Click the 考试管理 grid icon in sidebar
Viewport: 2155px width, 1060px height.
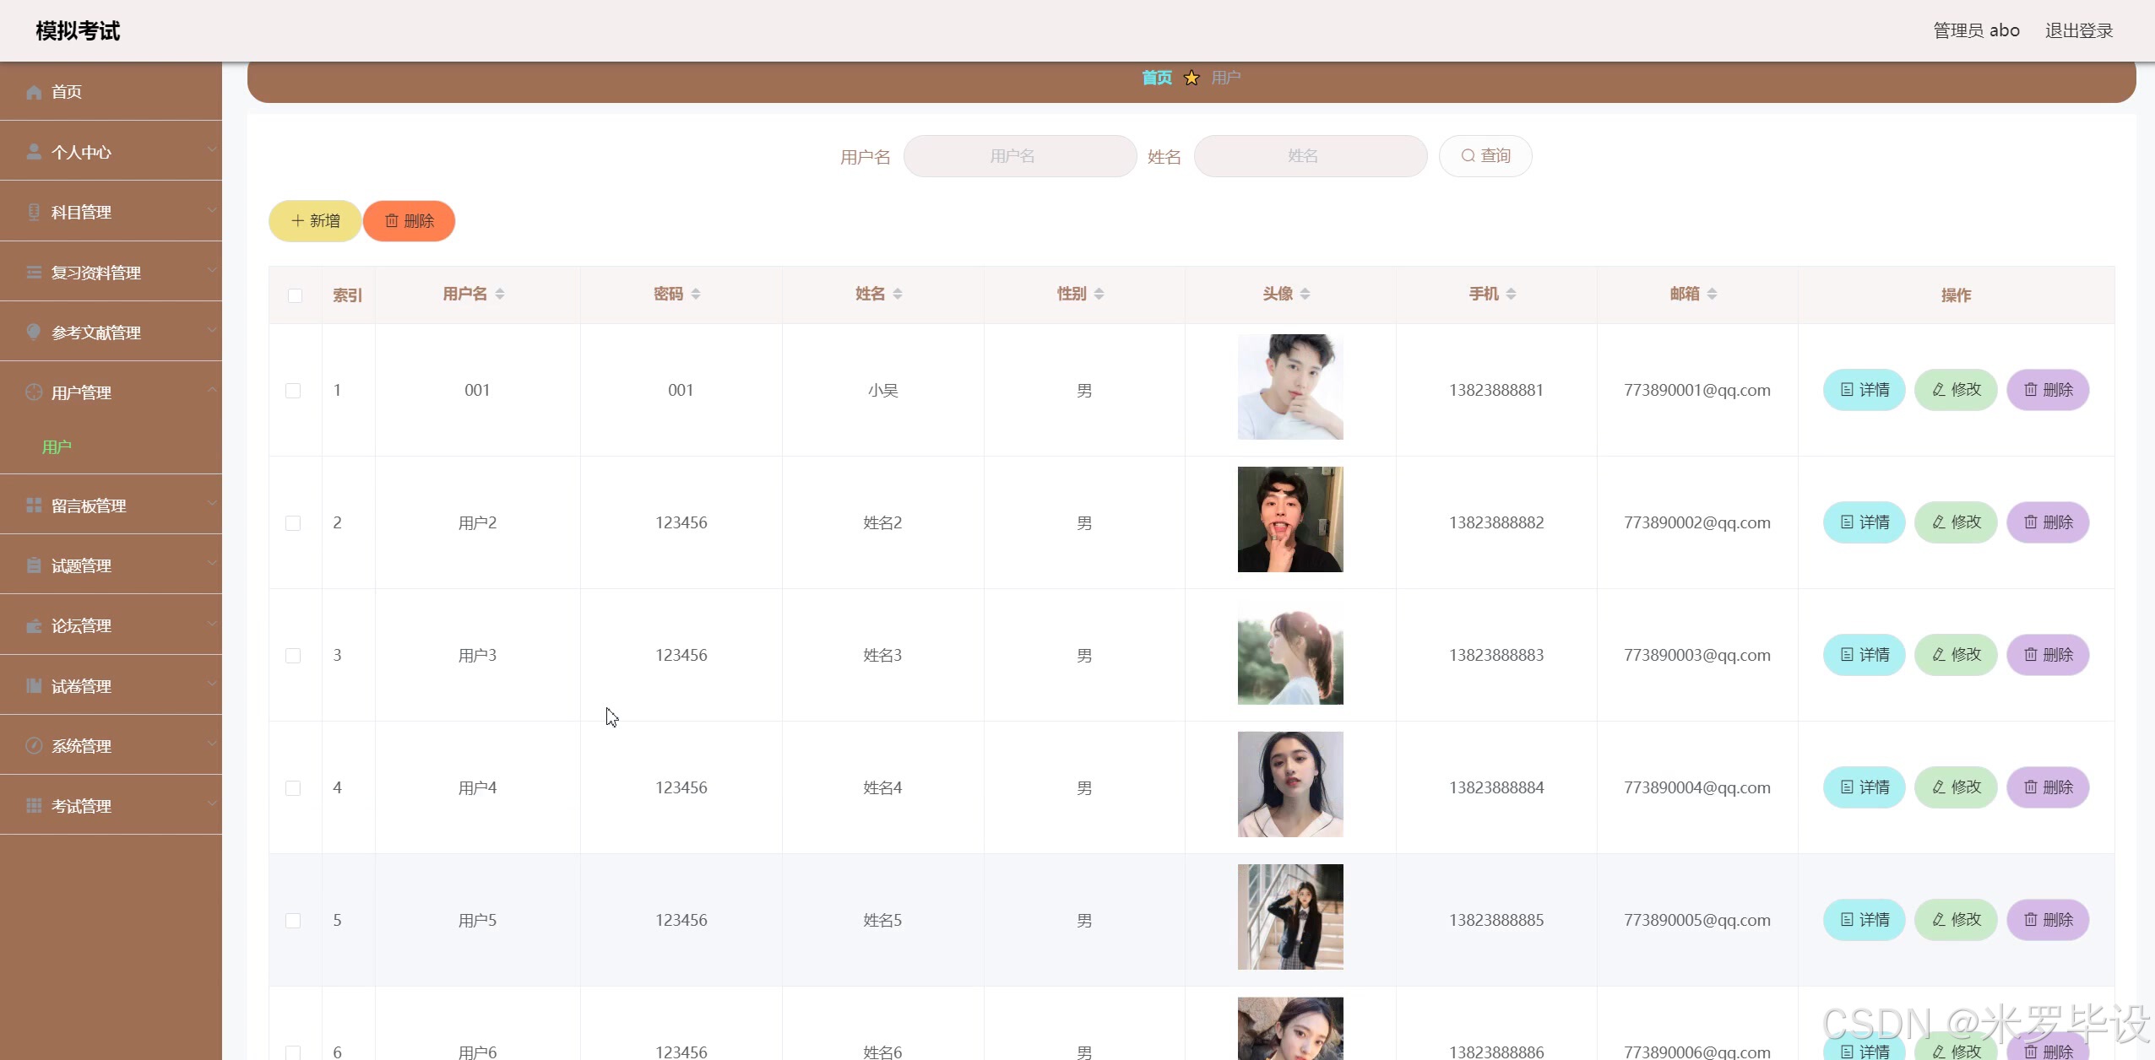[34, 806]
